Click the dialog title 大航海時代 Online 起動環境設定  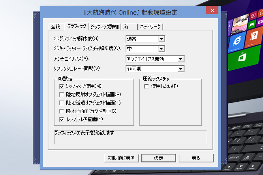tap(130, 12)
